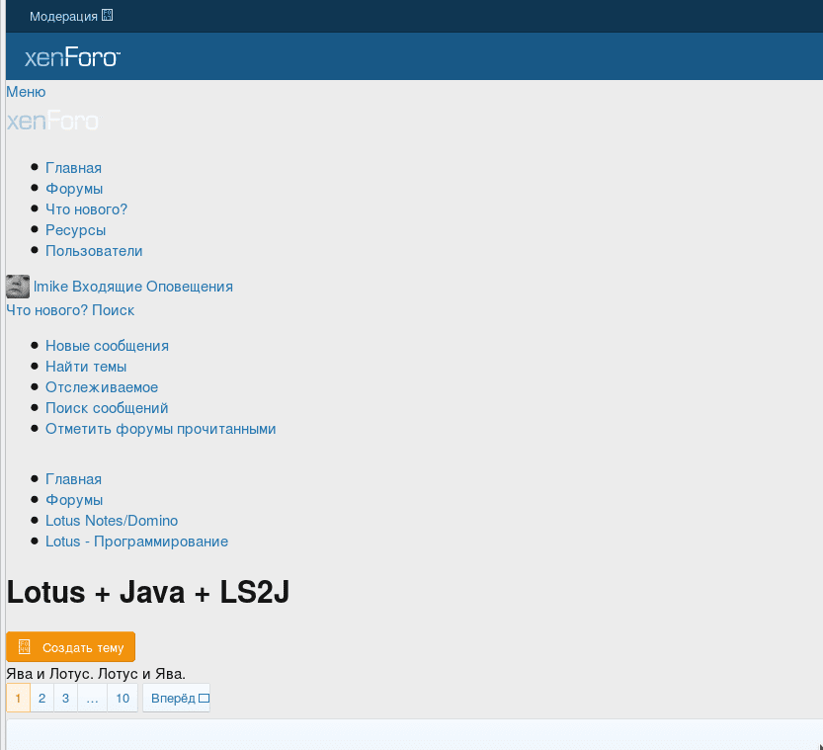Navigate to Lotus Notes/Domino breadcrumb
This screenshot has width=823, height=750.
(112, 521)
